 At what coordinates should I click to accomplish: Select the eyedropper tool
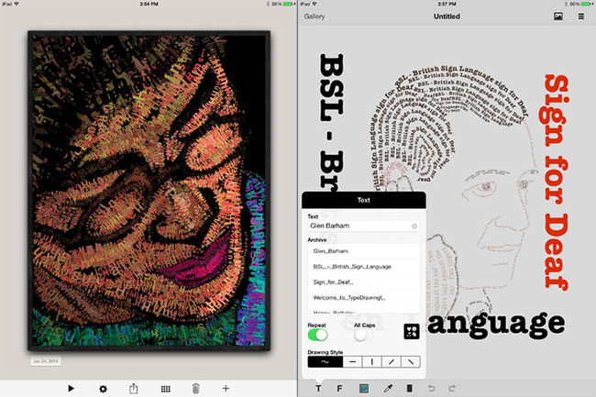pyautogui.click(x=388, y=388)
